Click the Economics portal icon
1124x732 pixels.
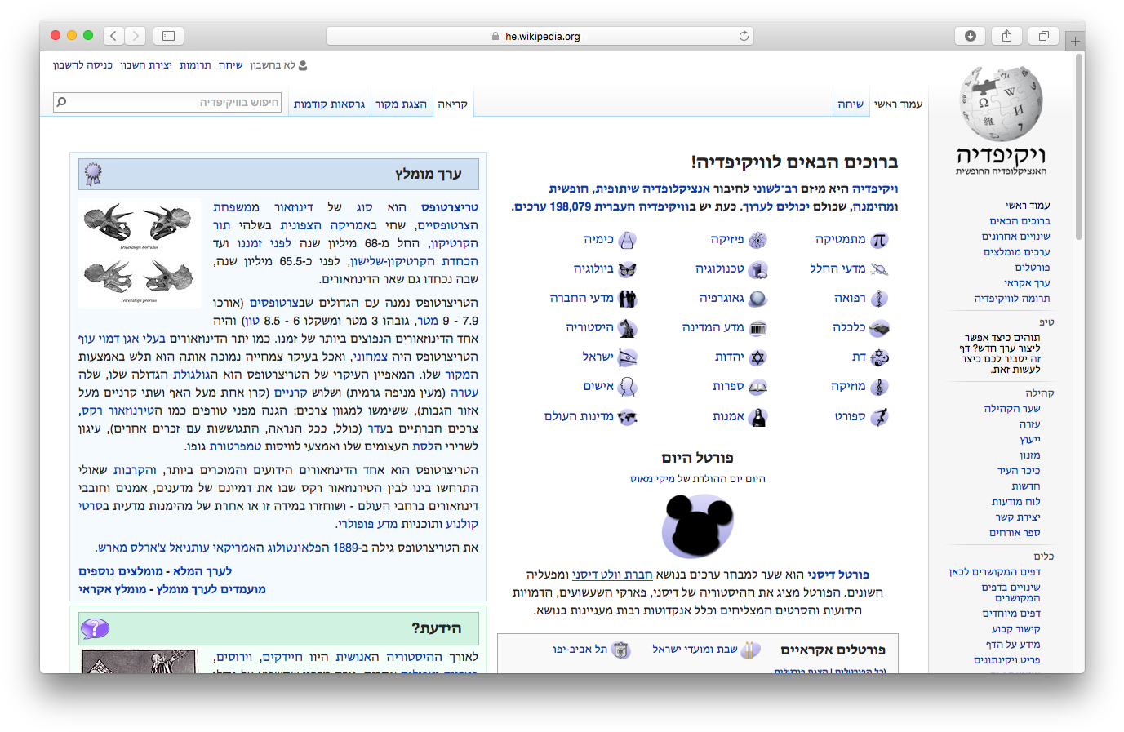[x=879, y=328]
